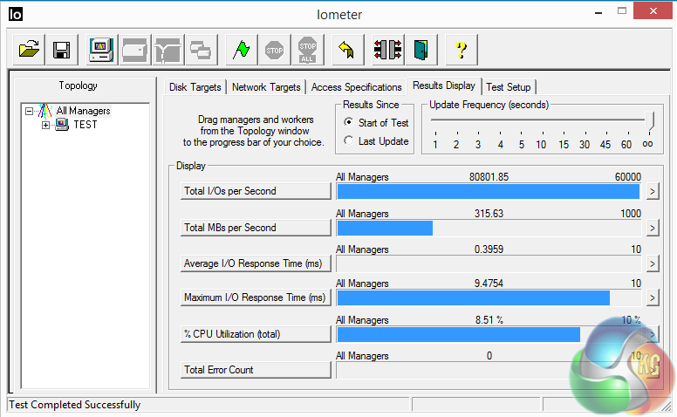Click the new network worker icon

click(x=168, y=50)
